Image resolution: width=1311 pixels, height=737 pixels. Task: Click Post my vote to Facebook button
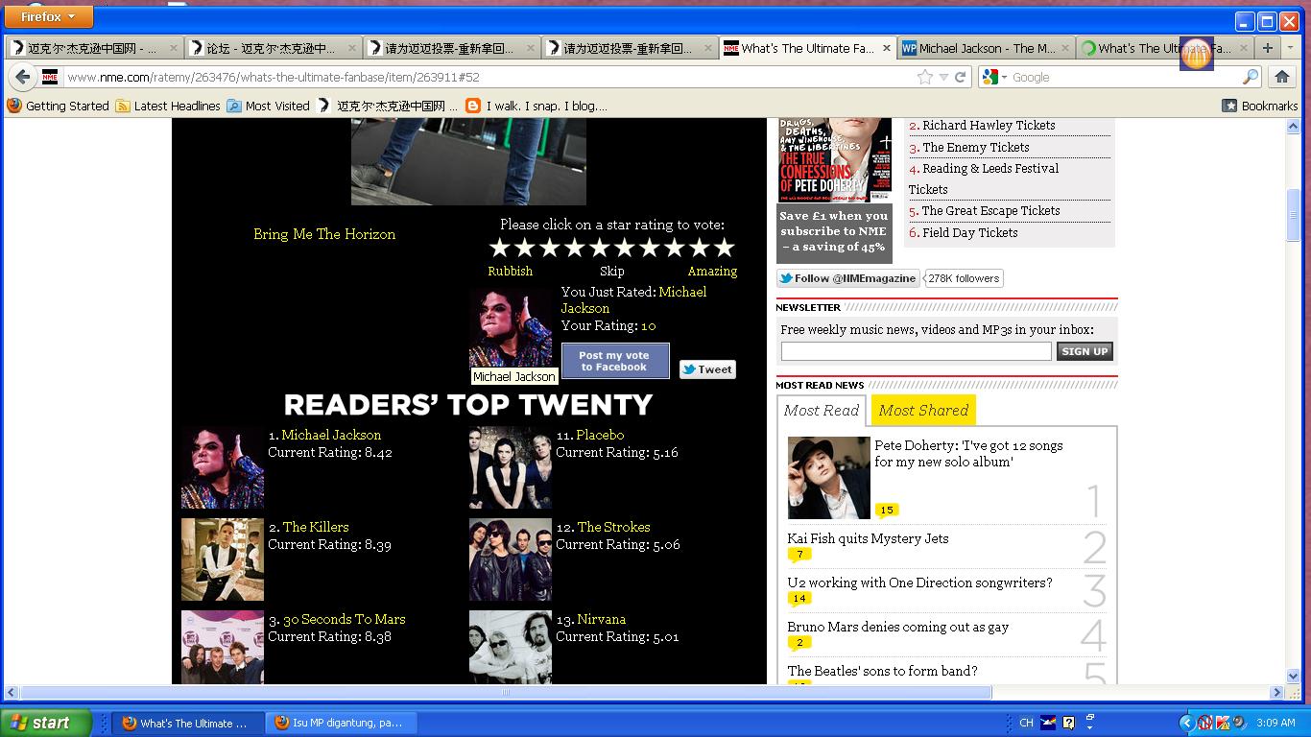point(614,361)
